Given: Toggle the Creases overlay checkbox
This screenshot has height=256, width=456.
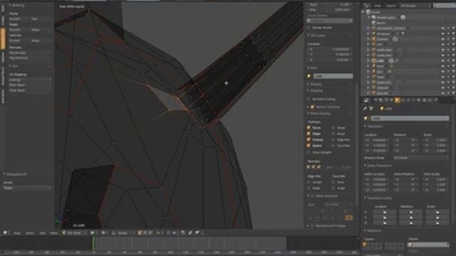Looking at the screenshot, I should tap(309, 139).
